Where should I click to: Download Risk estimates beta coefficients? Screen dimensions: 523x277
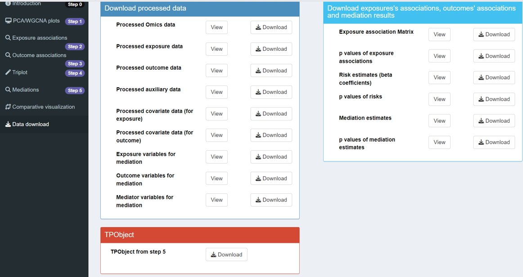pos(494,78)
